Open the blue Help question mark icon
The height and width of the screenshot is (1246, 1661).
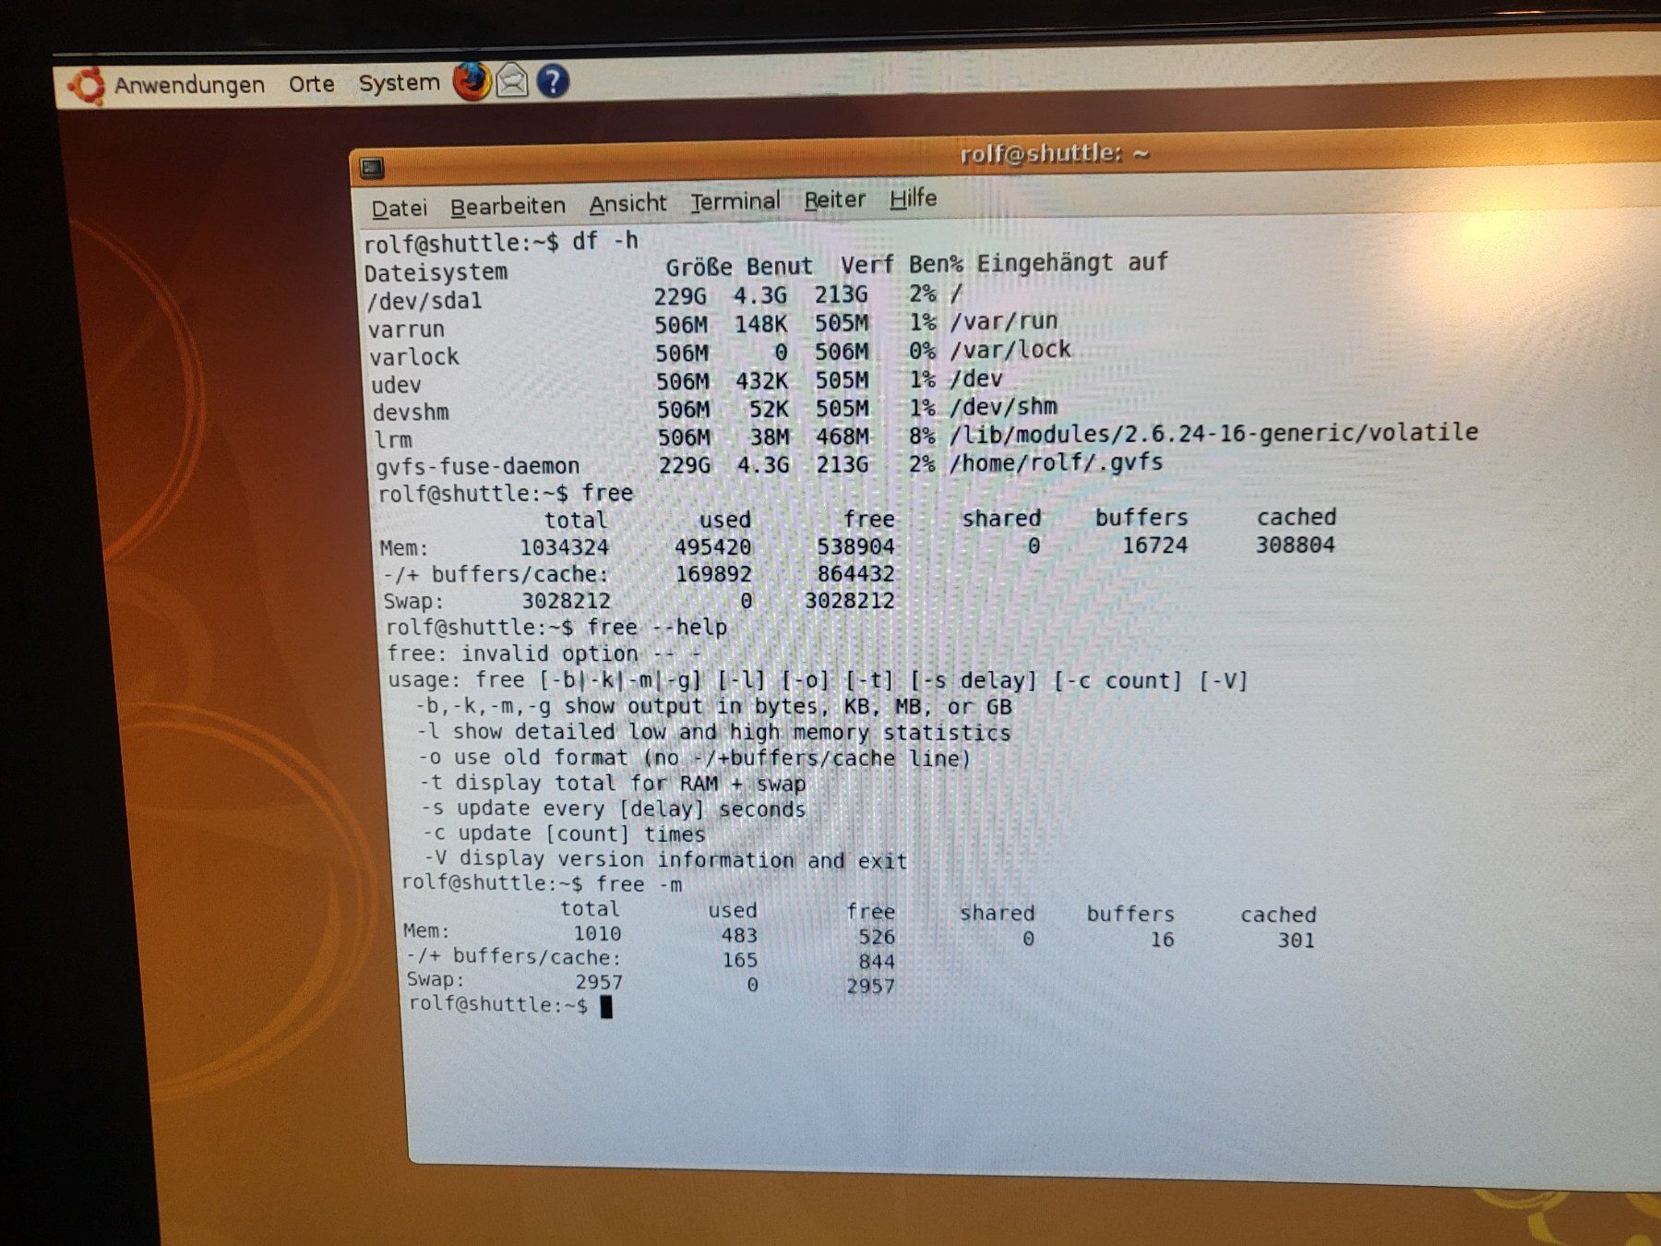[552, 81]
